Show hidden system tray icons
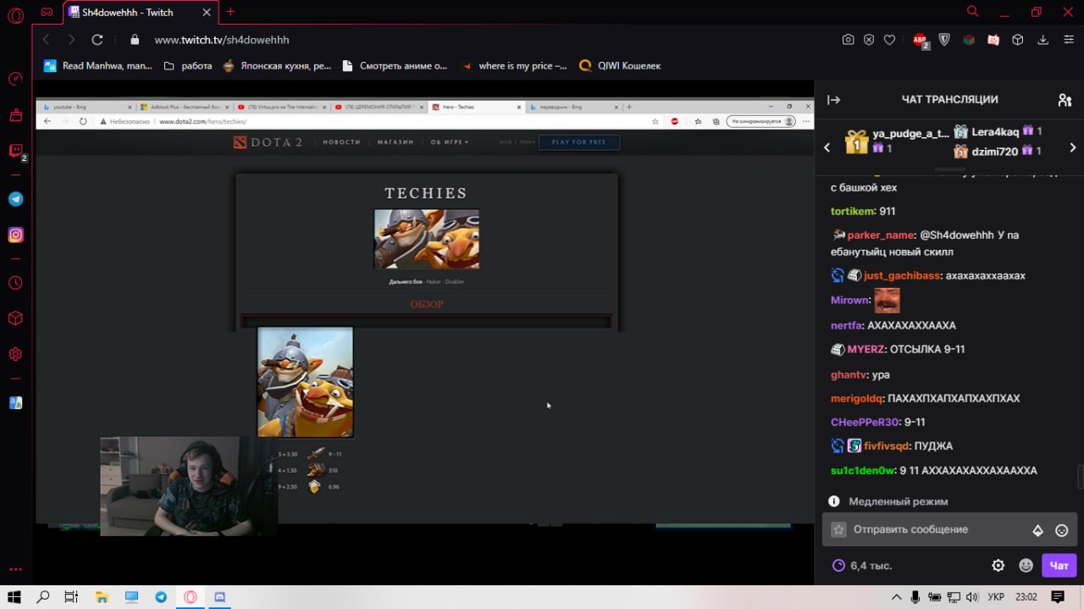Screen dimensions: 1084x609 (x=896, y=597)
